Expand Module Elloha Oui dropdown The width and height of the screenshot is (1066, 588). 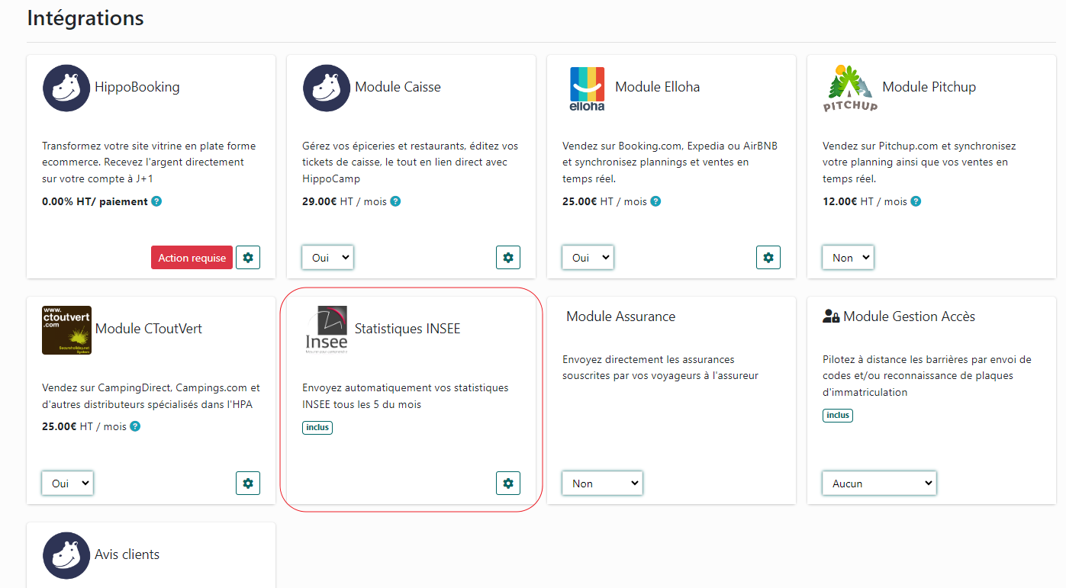click(588, 258)
